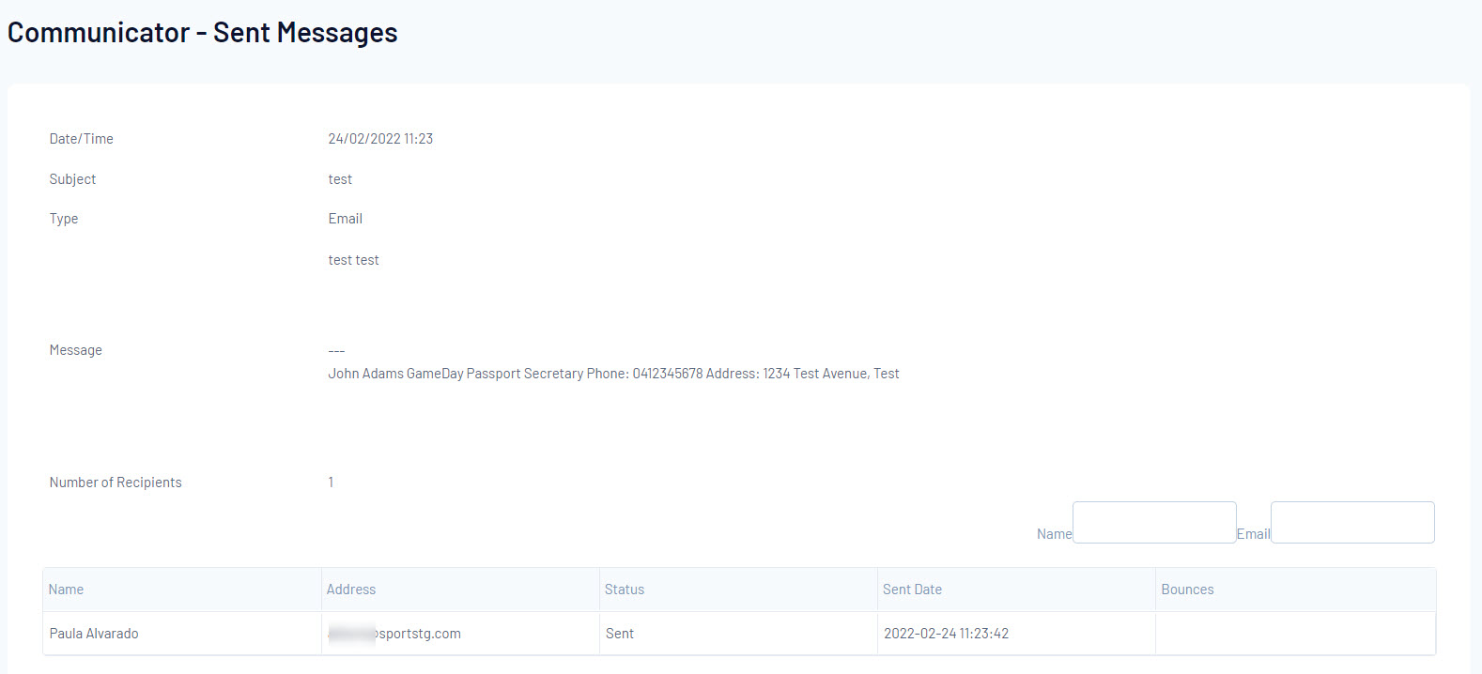This screenshot has height=674, width=1482.
Task: Click the Email filter label
Action: (1253, 534)
